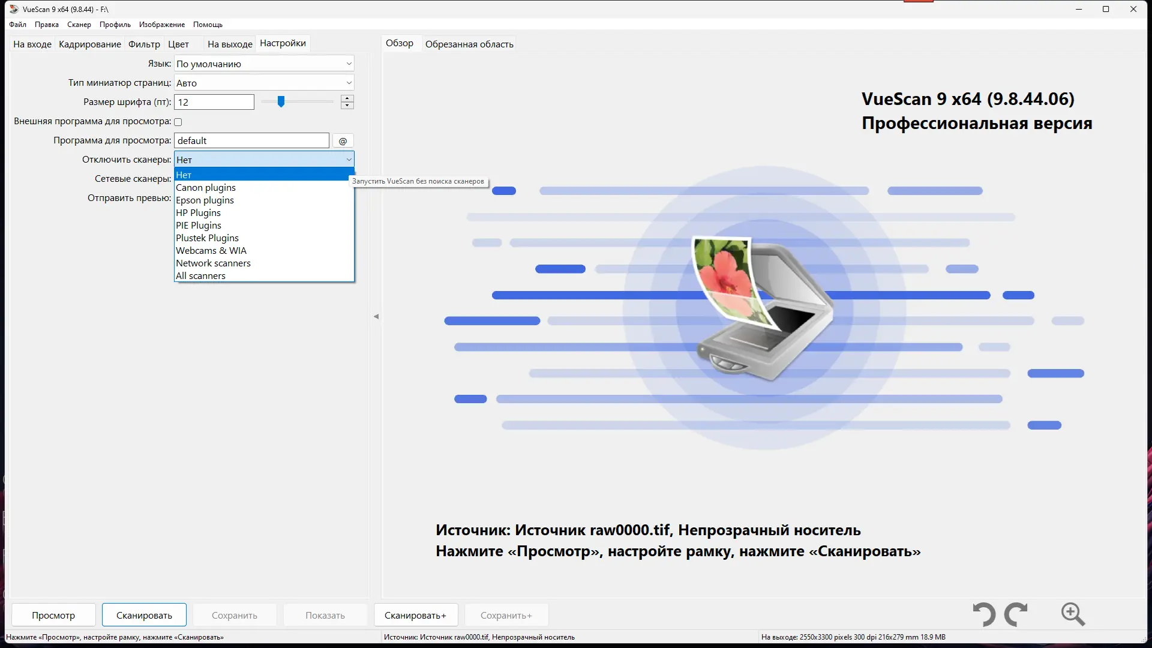Select All scanners in the open list
The height and width of the screenshot is (648, 1152).
[x=200, y=275]
